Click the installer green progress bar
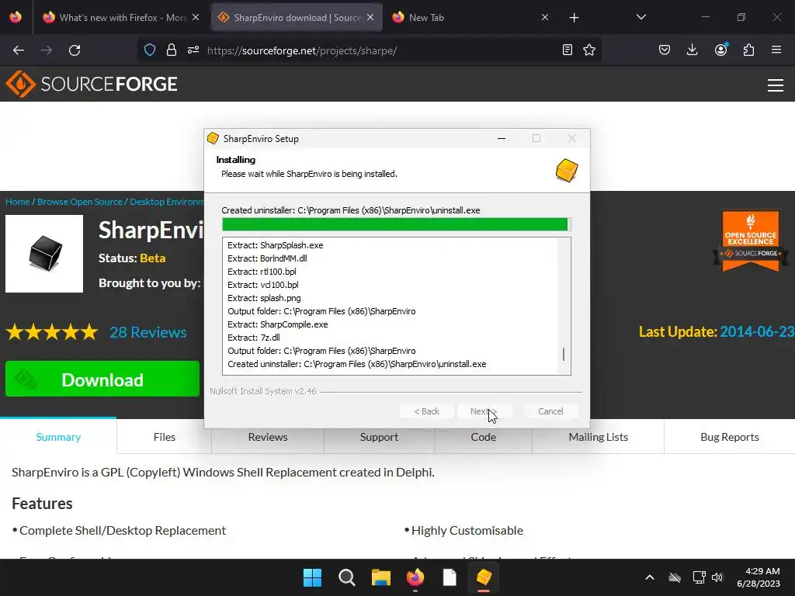 397,224
